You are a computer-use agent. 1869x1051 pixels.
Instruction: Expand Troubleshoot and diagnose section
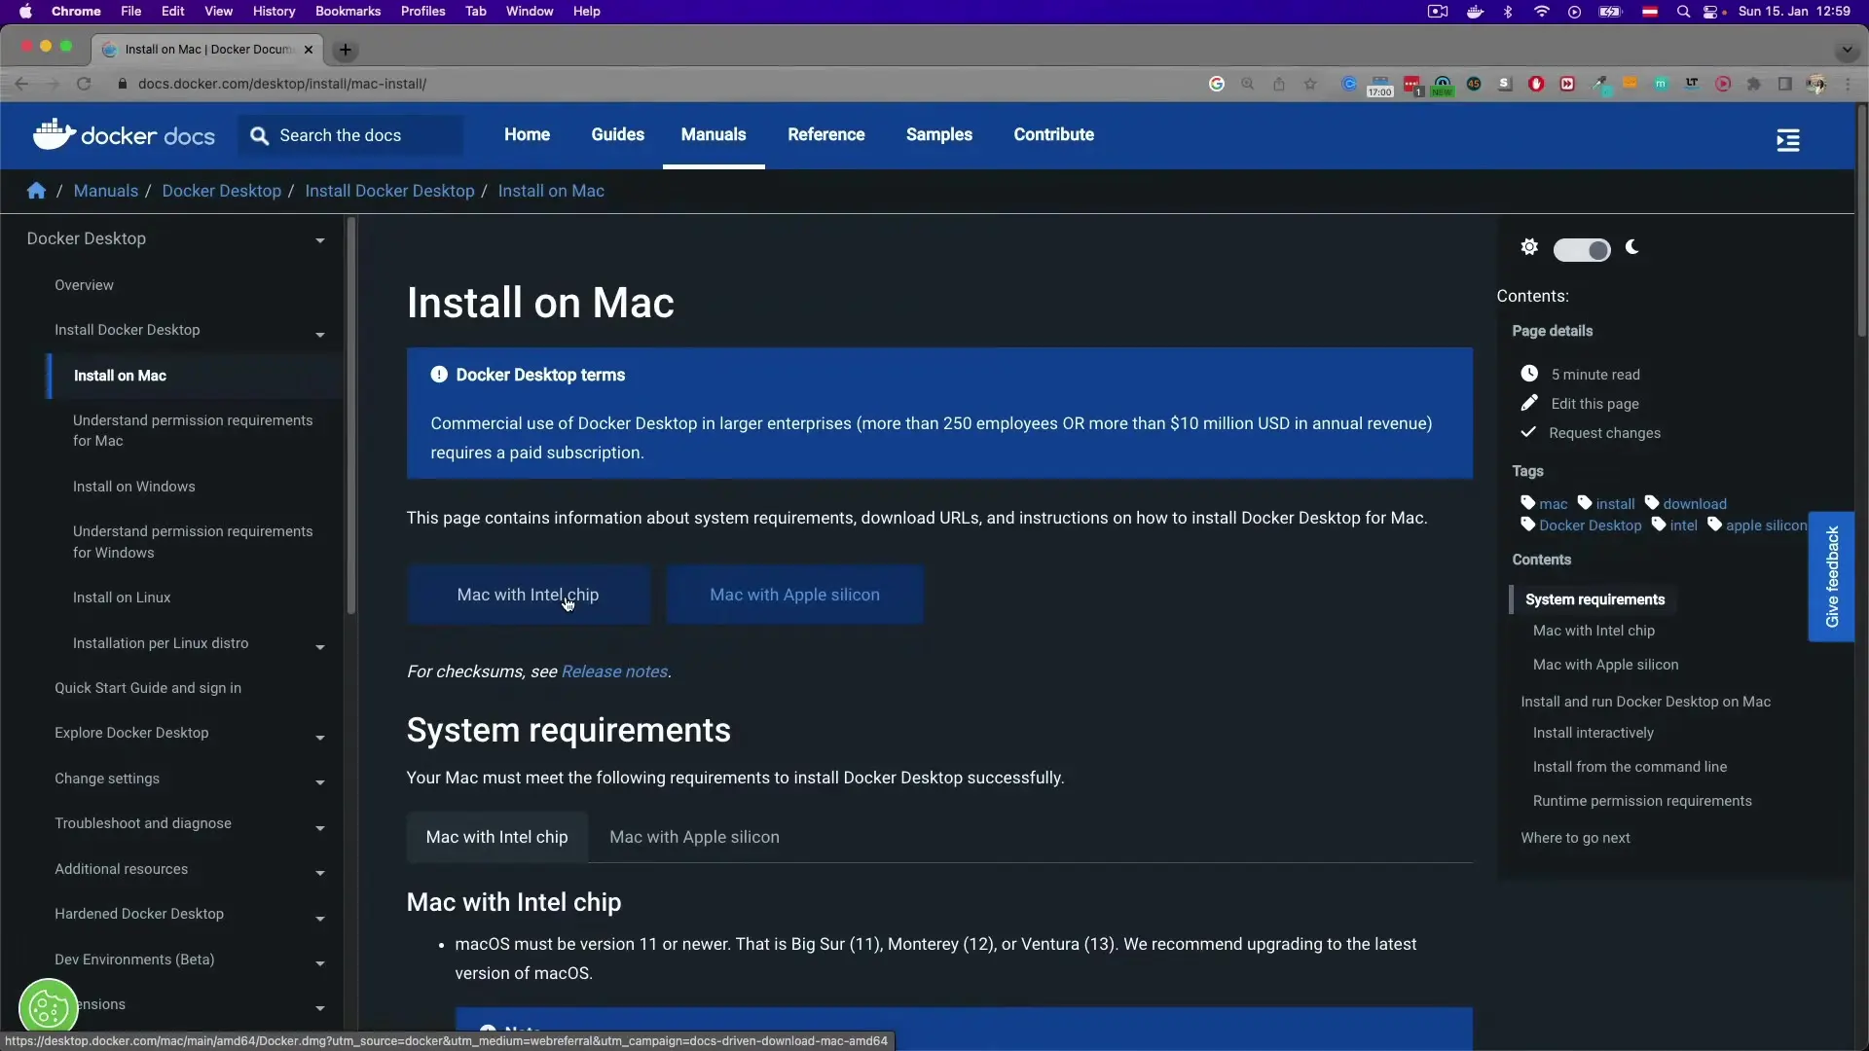click(319, 828)
